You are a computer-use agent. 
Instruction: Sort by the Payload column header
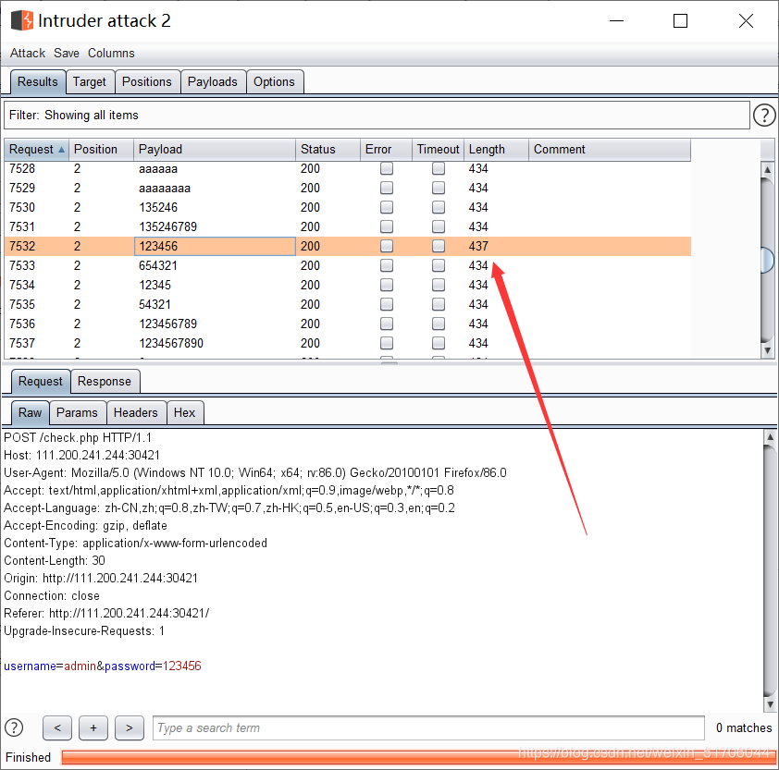(215, 150)
